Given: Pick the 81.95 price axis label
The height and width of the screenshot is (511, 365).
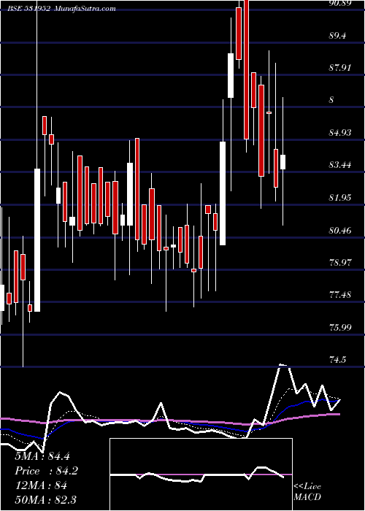Looking at the screenshot, I should (x=340, y=198).
